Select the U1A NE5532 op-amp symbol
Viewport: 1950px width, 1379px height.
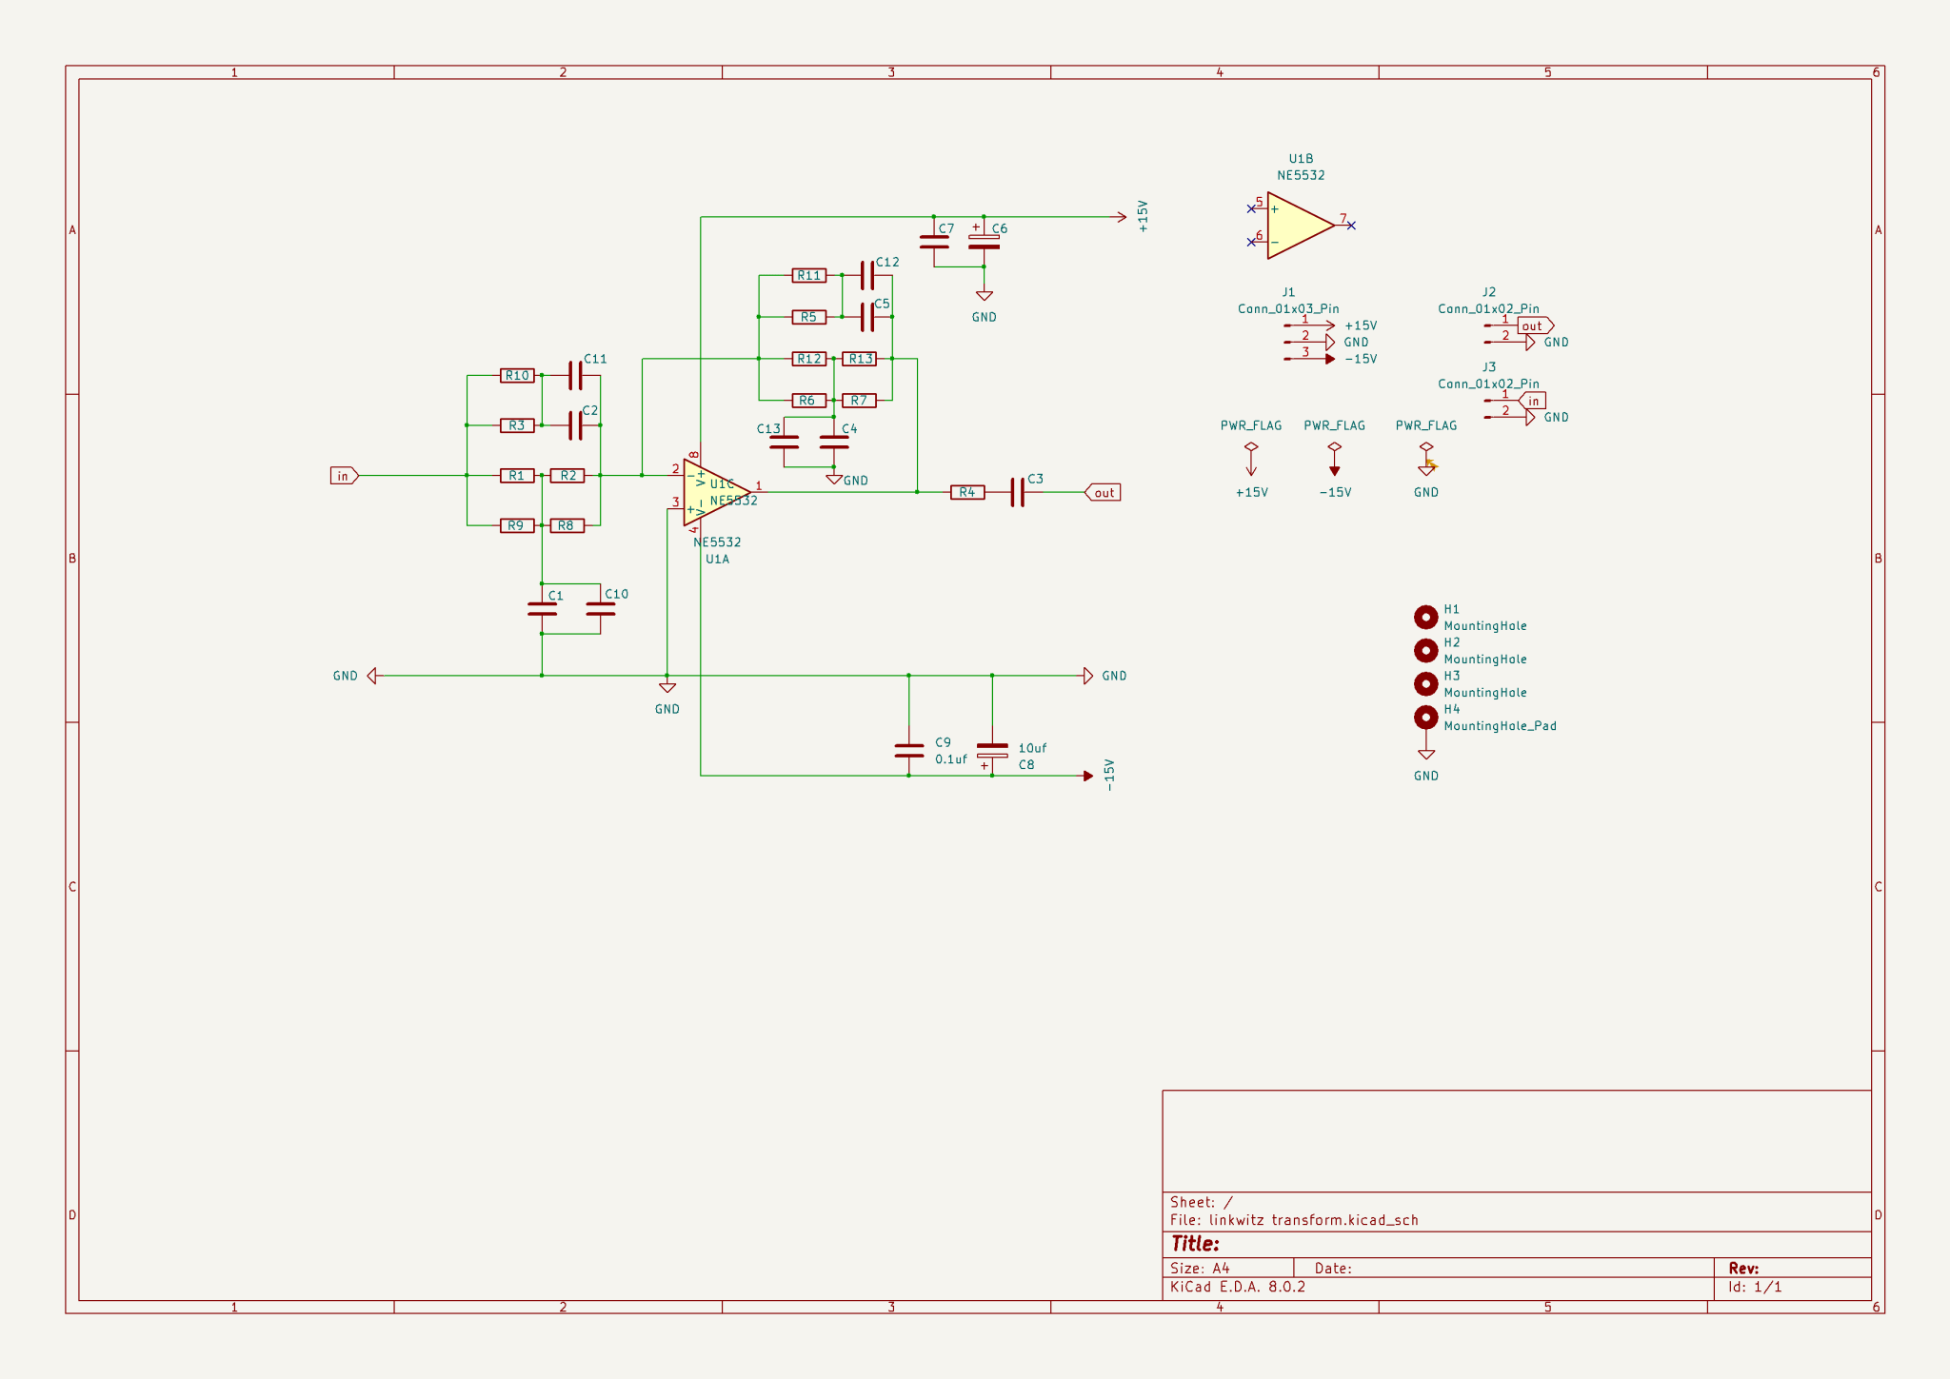pos(716,492)
